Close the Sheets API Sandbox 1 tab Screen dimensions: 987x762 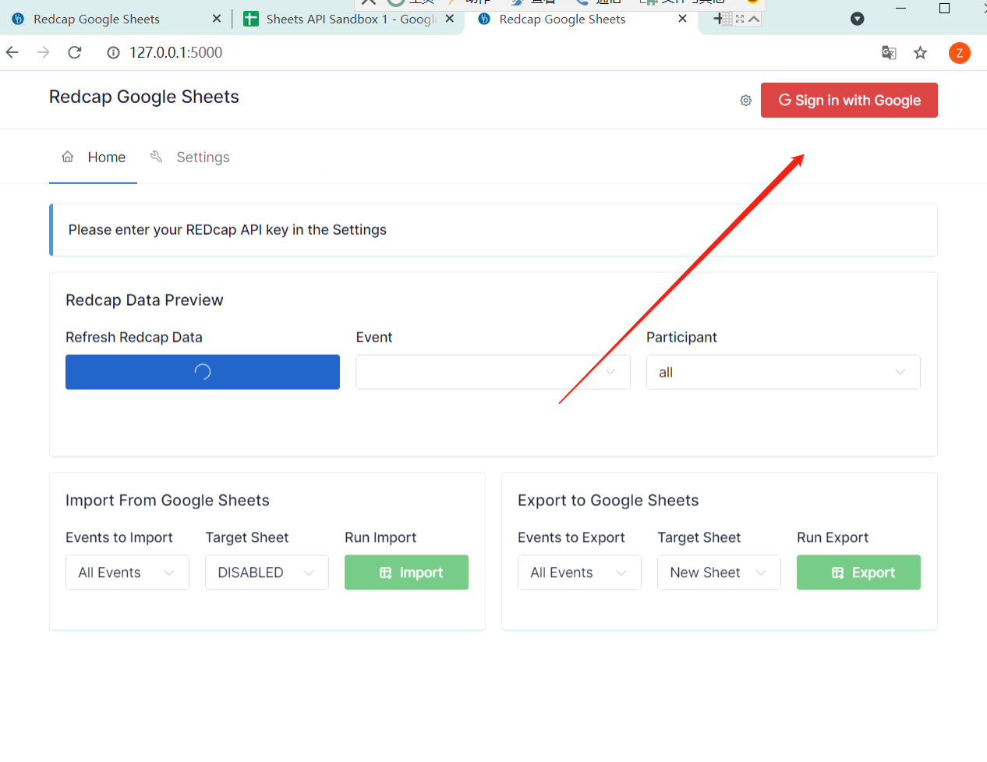pos(450,19)
